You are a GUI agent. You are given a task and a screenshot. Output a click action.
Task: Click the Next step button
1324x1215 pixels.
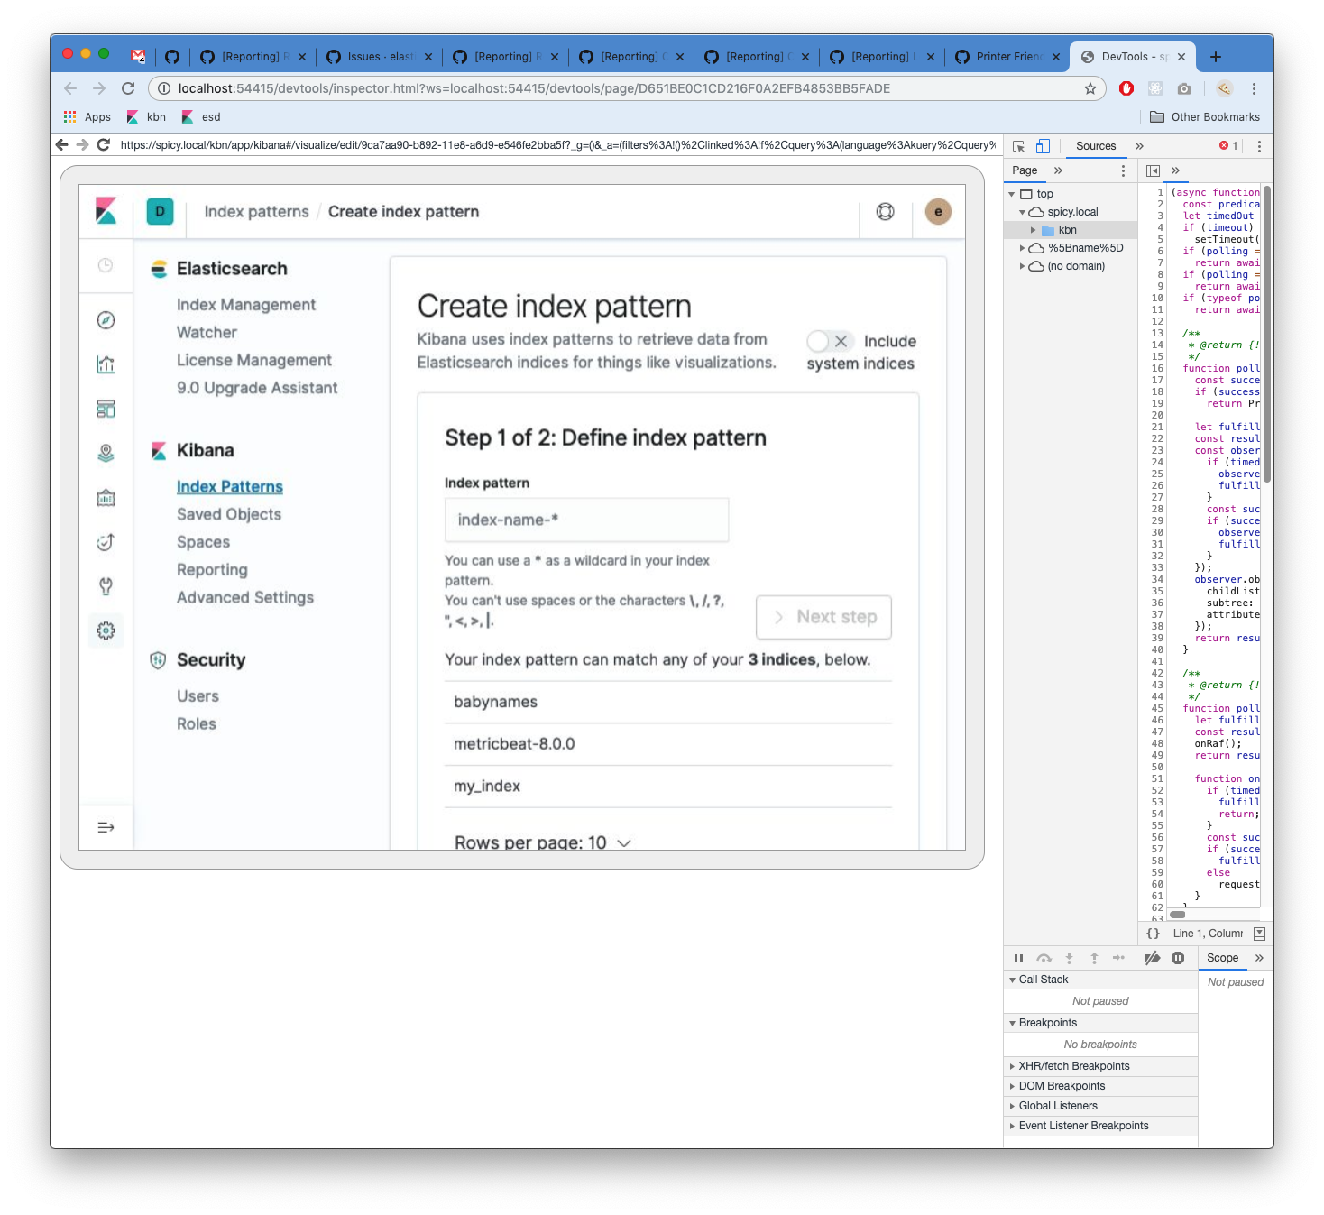click(823, 617)
